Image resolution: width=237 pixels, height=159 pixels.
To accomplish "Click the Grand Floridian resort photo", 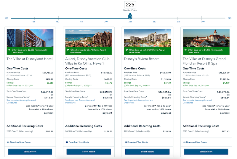I will point(206,38).
